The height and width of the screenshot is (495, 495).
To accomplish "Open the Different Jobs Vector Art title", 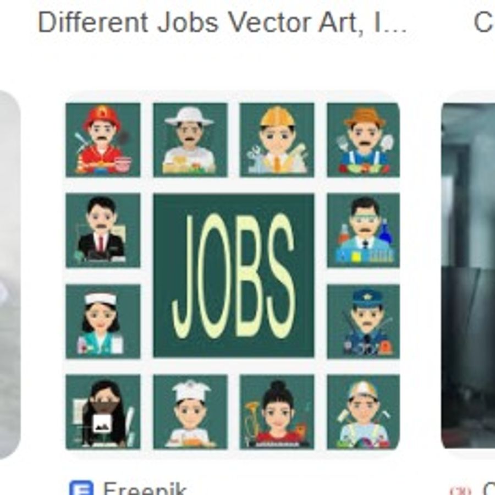I will (222, 23).
